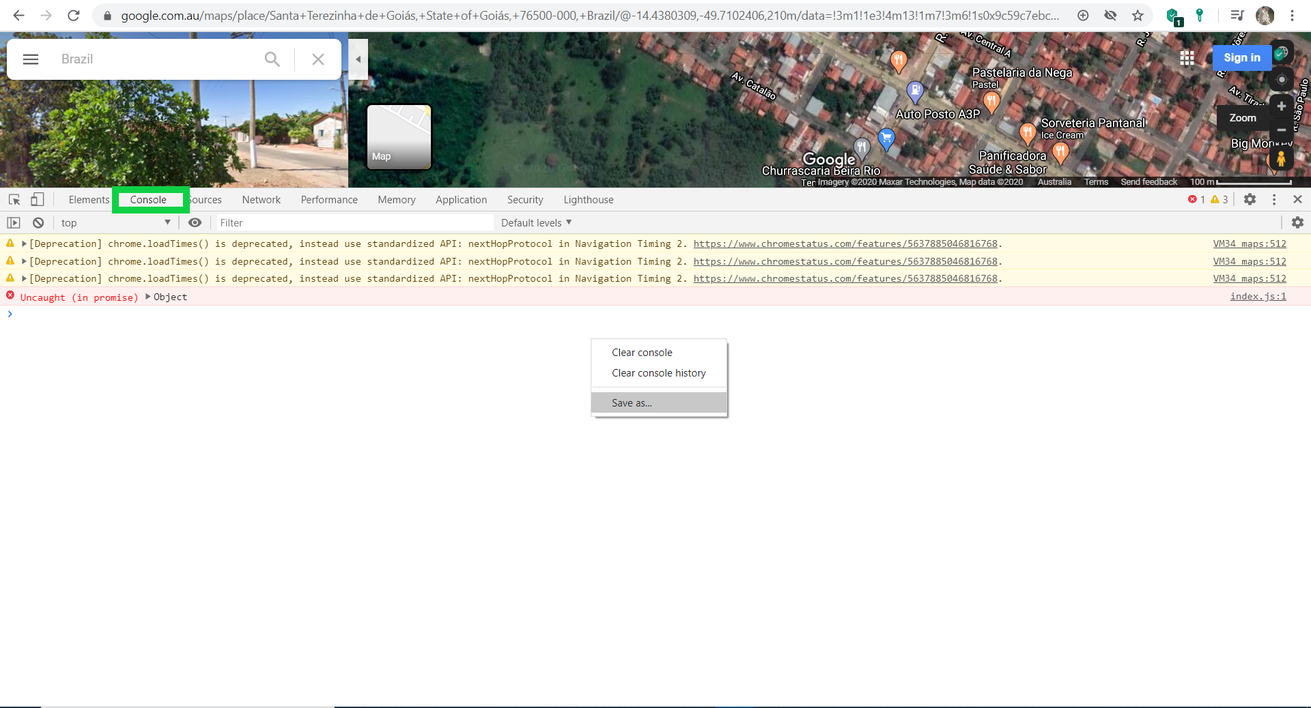The image size is (1311, 708).
Task: Collapse the side panel arrow
Action: [358, 59]
